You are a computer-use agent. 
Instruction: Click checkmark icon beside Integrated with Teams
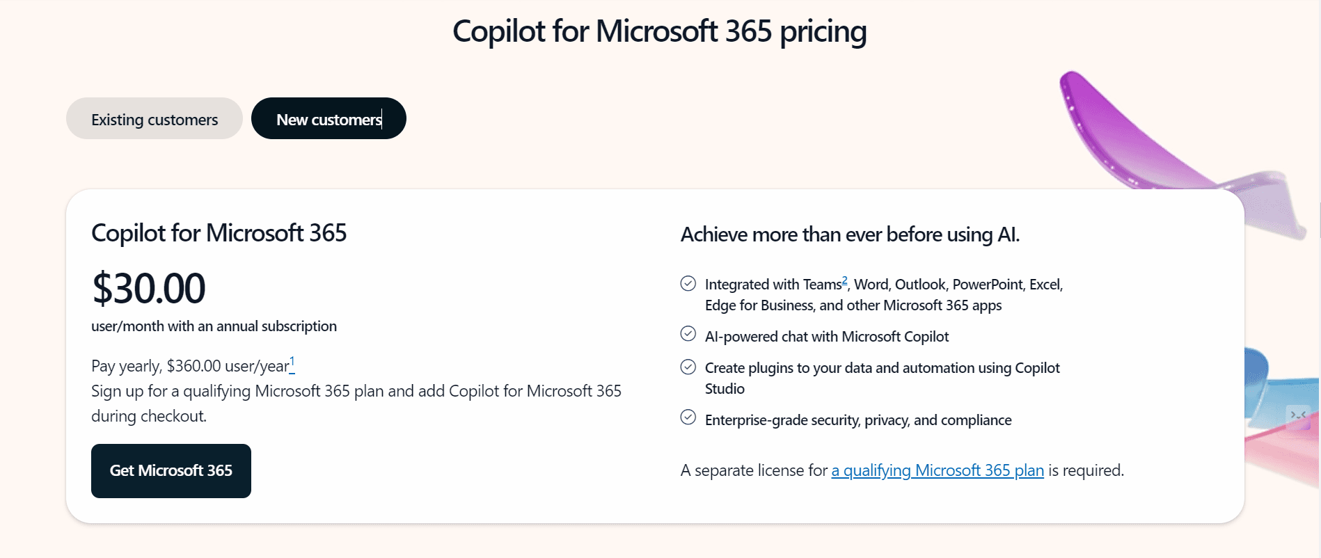pyautogui.click(x=688, y=283)
